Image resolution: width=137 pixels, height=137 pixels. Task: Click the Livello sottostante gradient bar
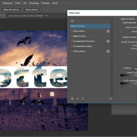(x=129, y=83)
